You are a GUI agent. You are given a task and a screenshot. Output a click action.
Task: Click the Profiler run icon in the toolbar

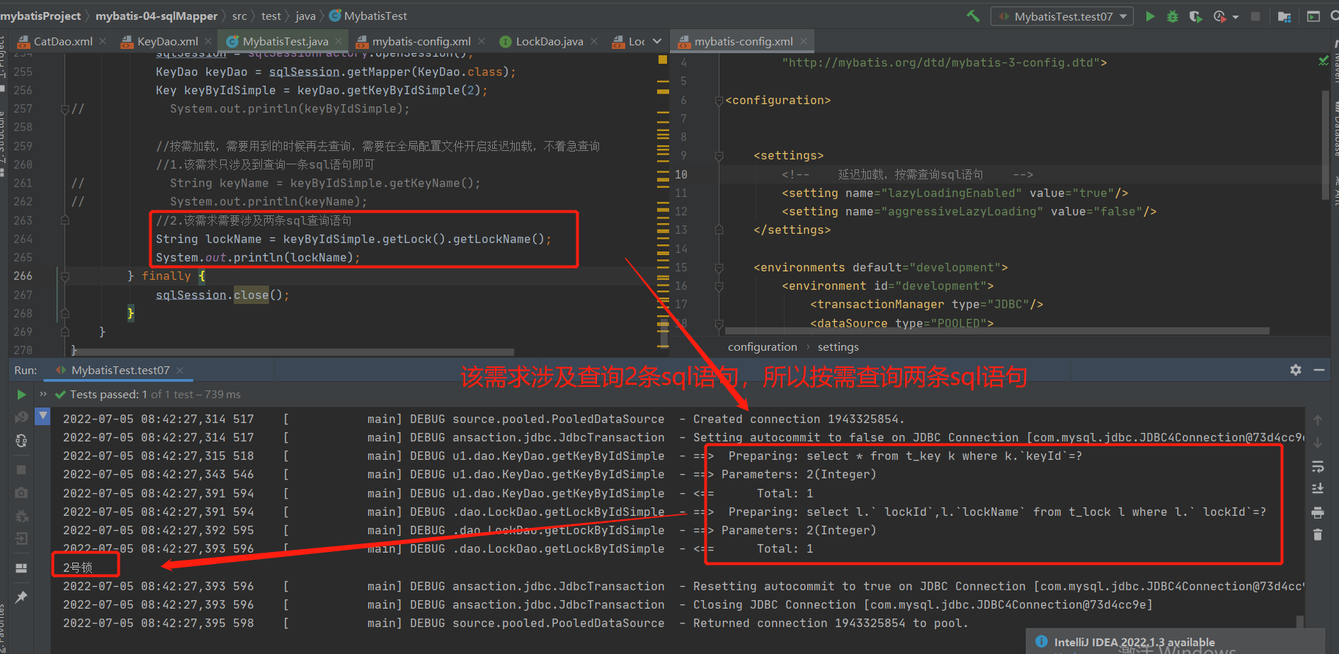(1219, 16)
